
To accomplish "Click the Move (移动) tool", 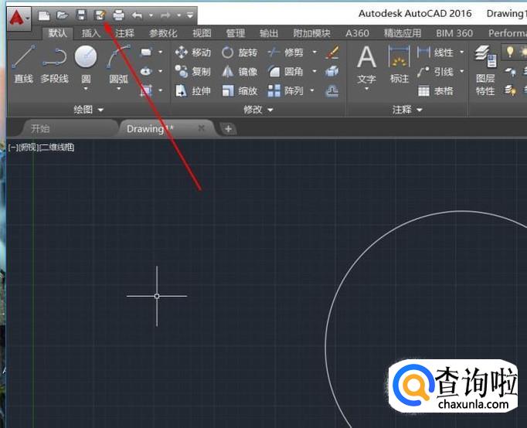I will pos(192,53).
